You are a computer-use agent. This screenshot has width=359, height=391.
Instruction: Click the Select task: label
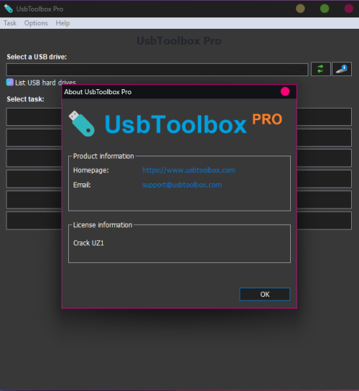coord(25,99)
